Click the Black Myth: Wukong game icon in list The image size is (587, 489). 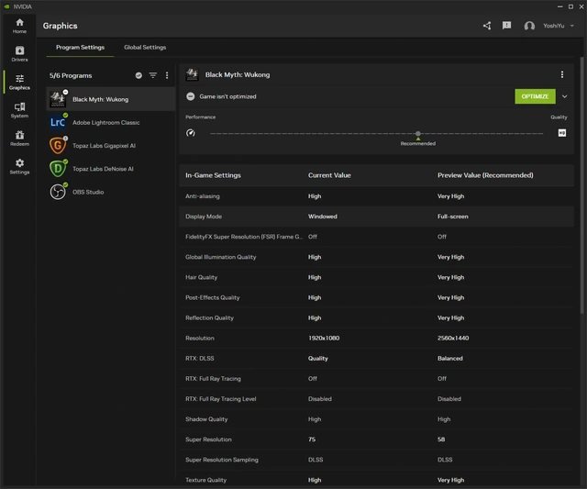tap(58, 99)
